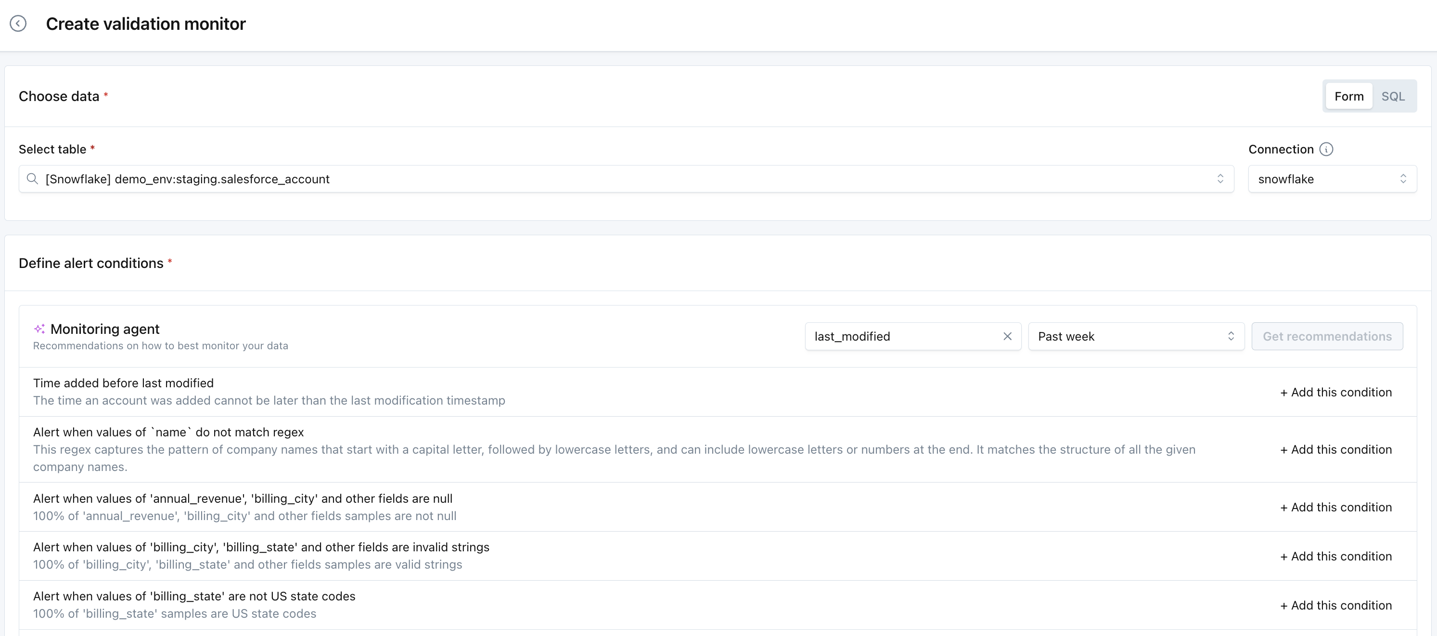Click the 'Define alert conditions' heading
Image resolution: width=1437 pixels, height=636 pixels.
91,263
